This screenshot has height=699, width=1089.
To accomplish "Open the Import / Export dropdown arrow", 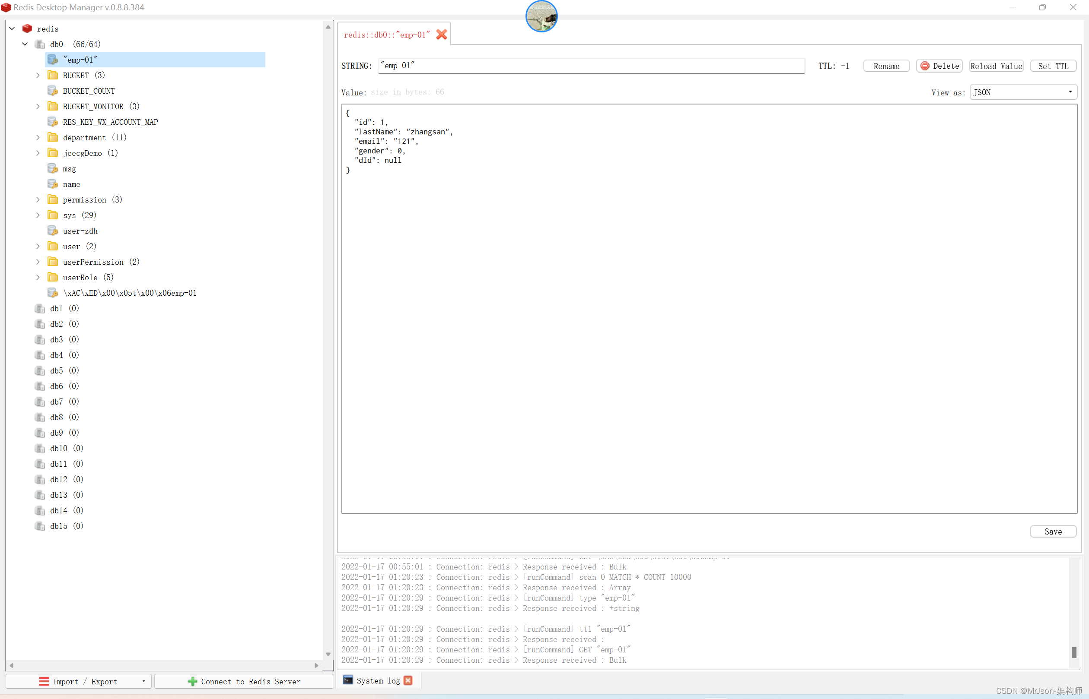I will click(x=143, y=681).
